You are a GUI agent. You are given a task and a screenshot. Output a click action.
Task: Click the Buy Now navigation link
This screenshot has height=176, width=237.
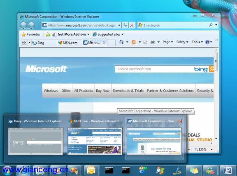click(102, 91)
